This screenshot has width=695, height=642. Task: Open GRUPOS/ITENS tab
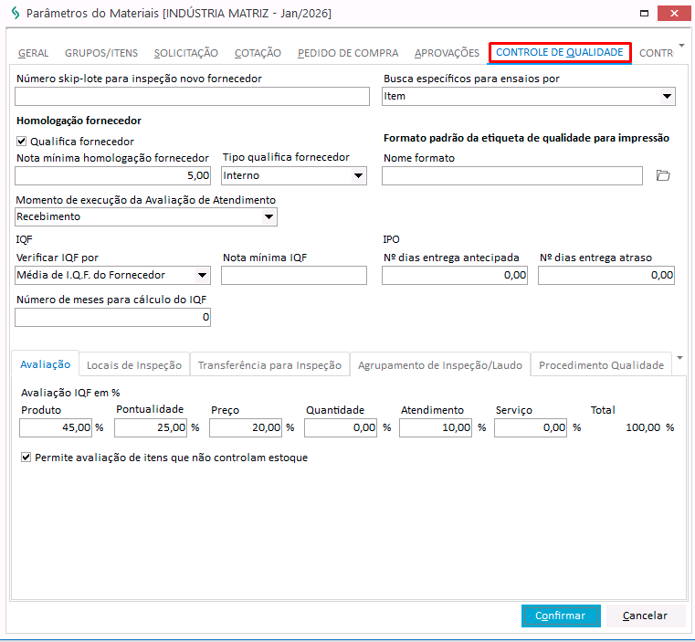[101, 53]
